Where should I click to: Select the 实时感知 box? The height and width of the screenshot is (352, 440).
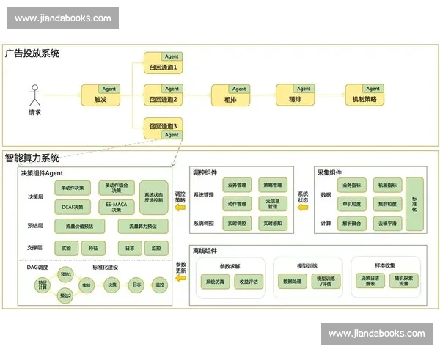(273, 224)
